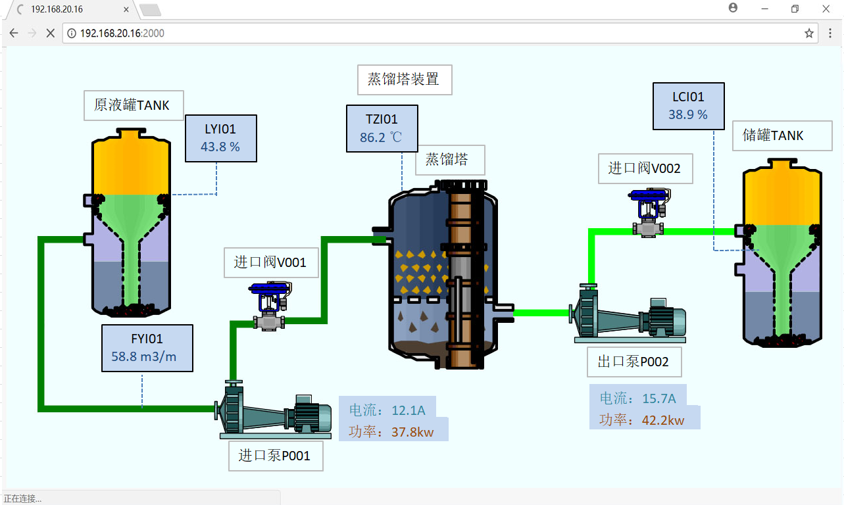The width and height of the screenshot is (844, 505).
Task: Click the 功率：37.8kw reading
Action: pyautogui.click(x=391, y=431)
